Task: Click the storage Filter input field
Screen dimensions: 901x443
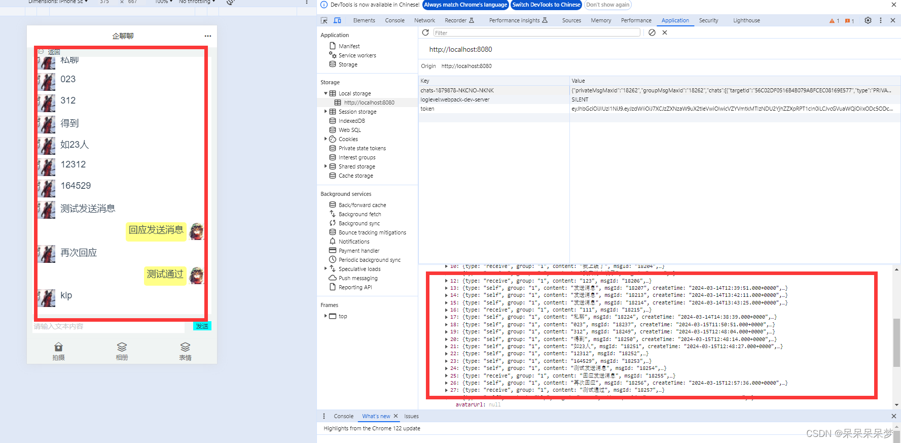Action: click(x=536, y=32)
